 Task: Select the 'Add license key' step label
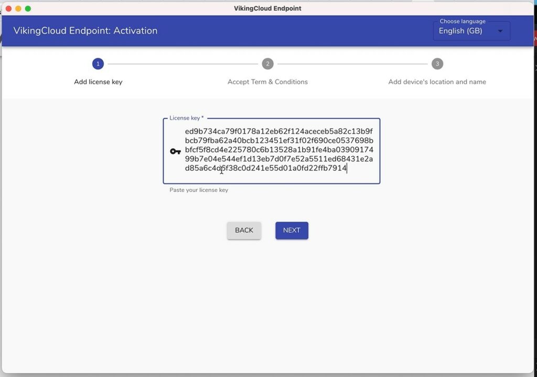click(98, 82)
